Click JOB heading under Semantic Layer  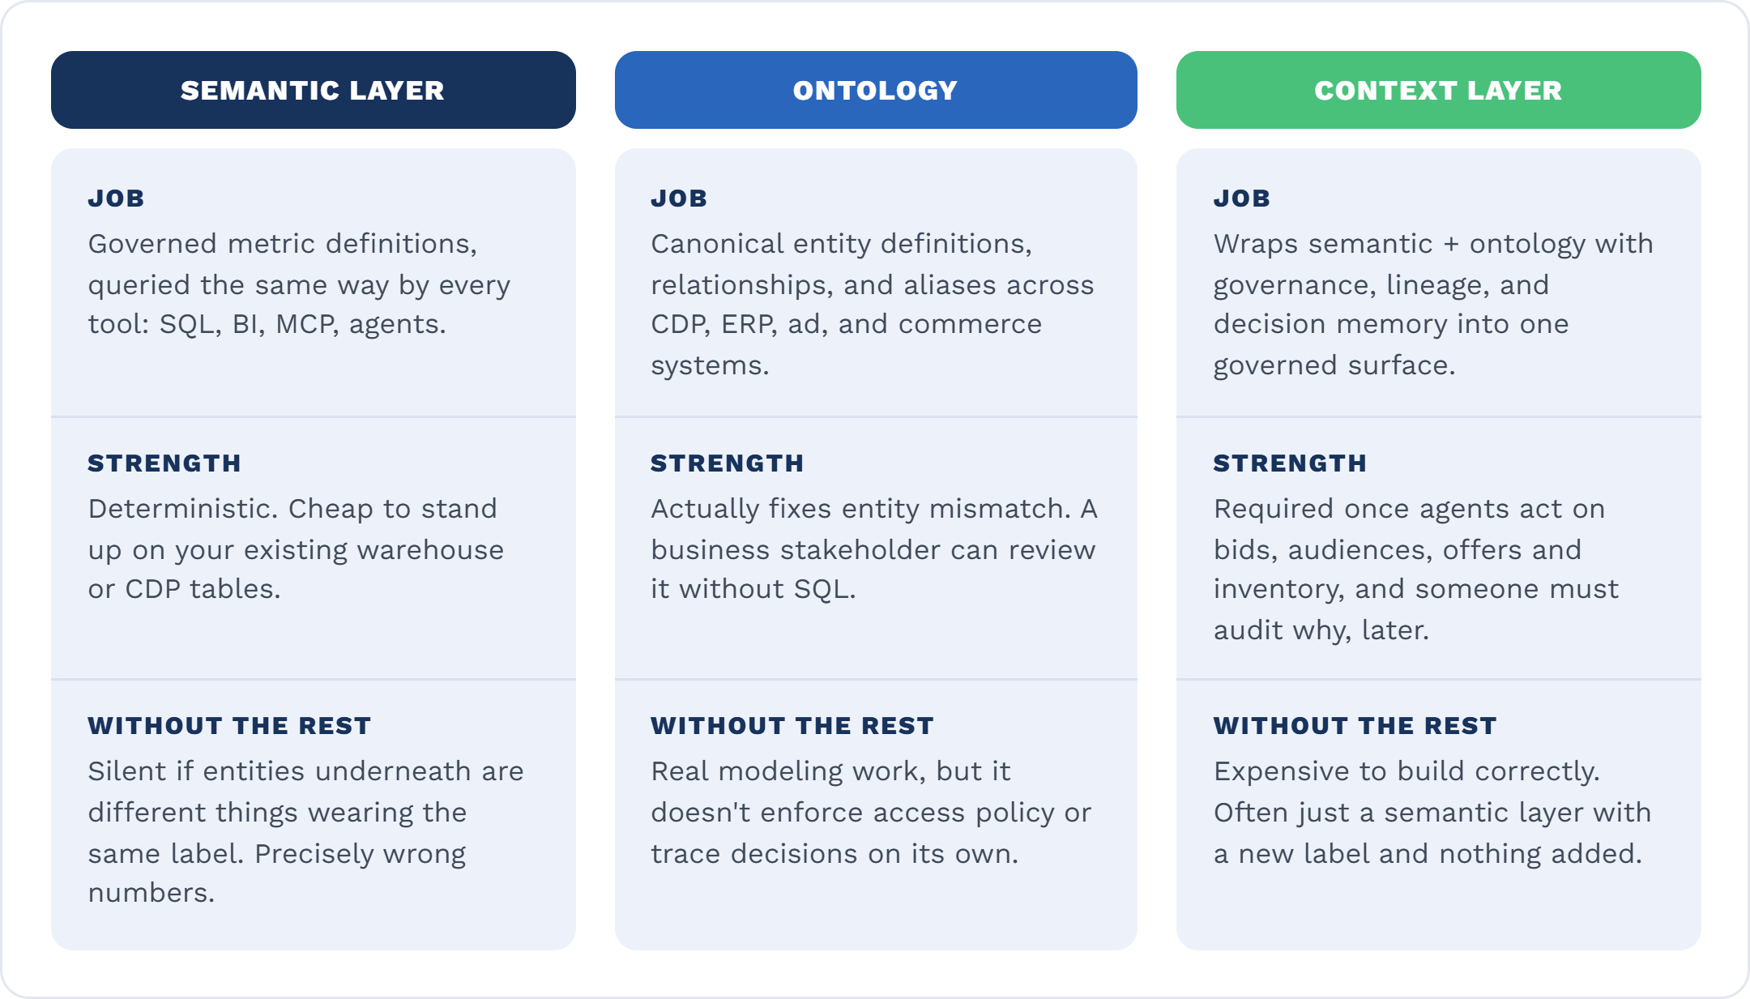[x=116, y=199]
